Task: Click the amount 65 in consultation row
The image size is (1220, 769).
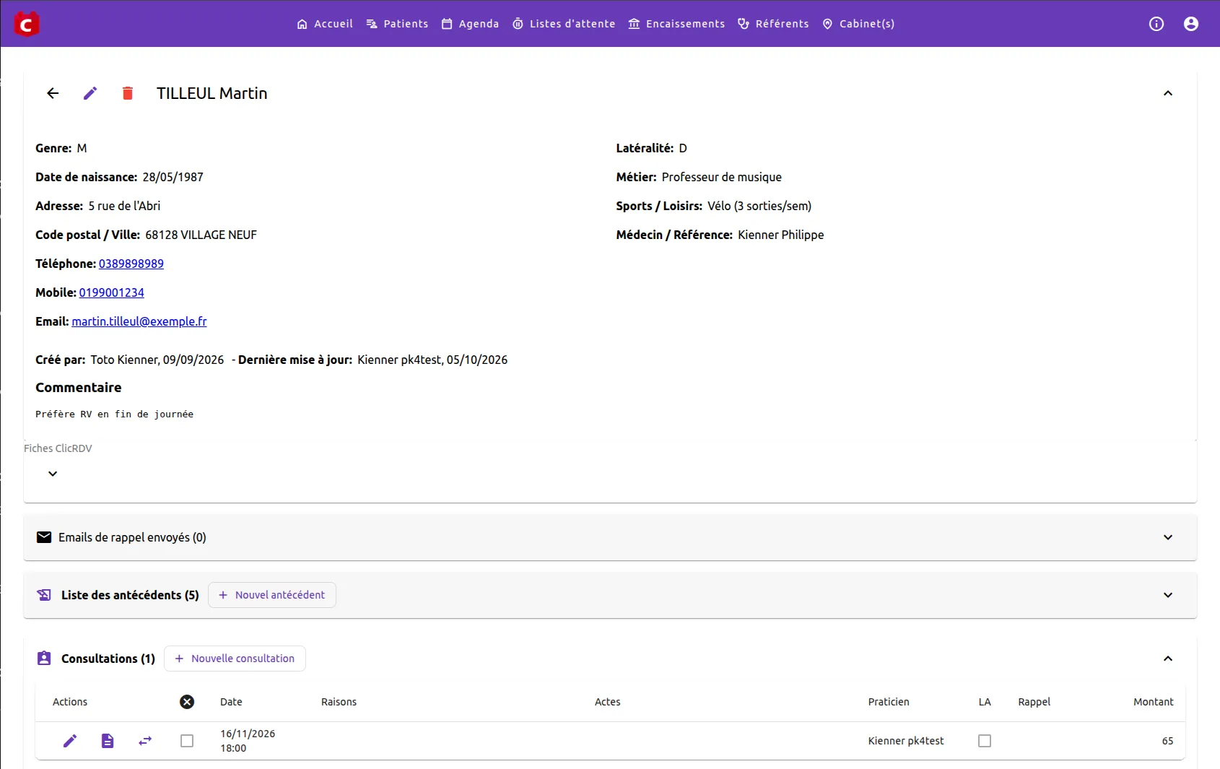Action: pos(1168,741)
